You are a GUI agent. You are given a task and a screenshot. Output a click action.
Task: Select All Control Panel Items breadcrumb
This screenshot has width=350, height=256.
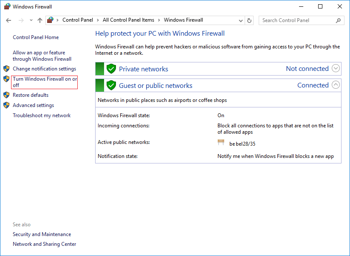(x=128, y=20)
